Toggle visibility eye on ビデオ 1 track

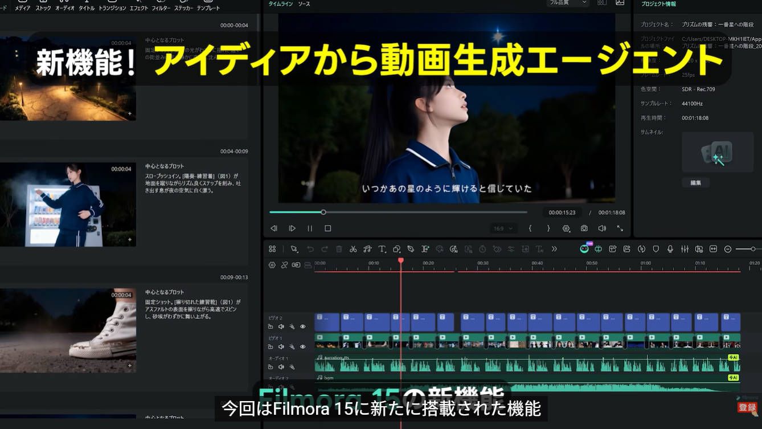coord(302,346)
